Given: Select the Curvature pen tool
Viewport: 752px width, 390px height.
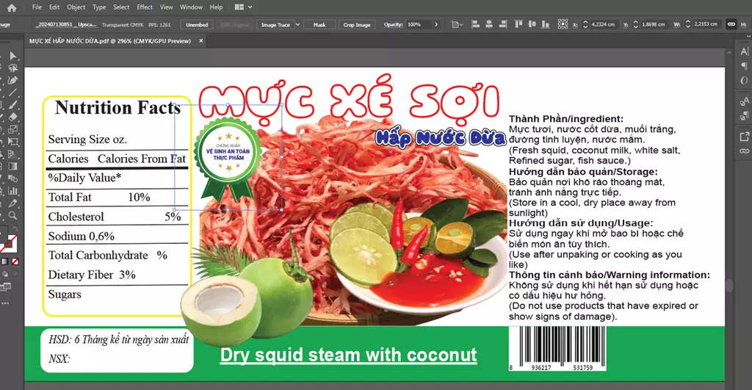Looking at the screenshot, I should [x=13, y=80].
